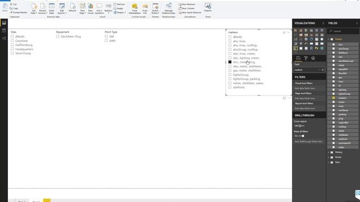This screenshot has height=202, width=360.
Task: Toggle the Cross-report drillthrough switch
Action: (301, 126)
